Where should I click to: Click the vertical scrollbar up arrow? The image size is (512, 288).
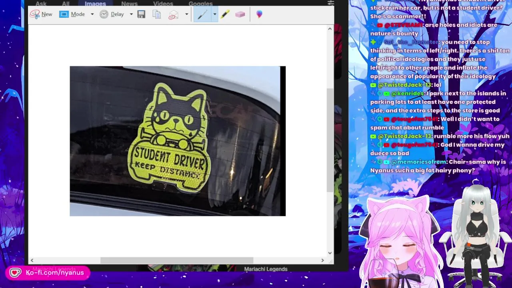(x=330, y=29)
